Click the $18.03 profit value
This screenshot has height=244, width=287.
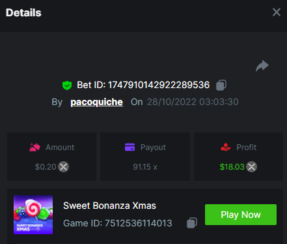pyautogui.click(x=232, y=167)
